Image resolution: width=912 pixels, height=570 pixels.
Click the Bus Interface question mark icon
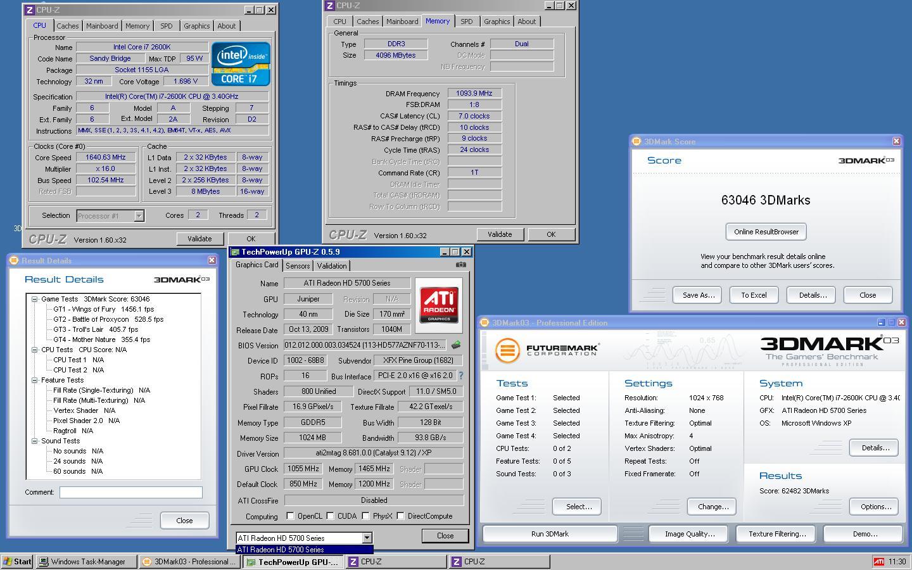[x=461, y=376]
